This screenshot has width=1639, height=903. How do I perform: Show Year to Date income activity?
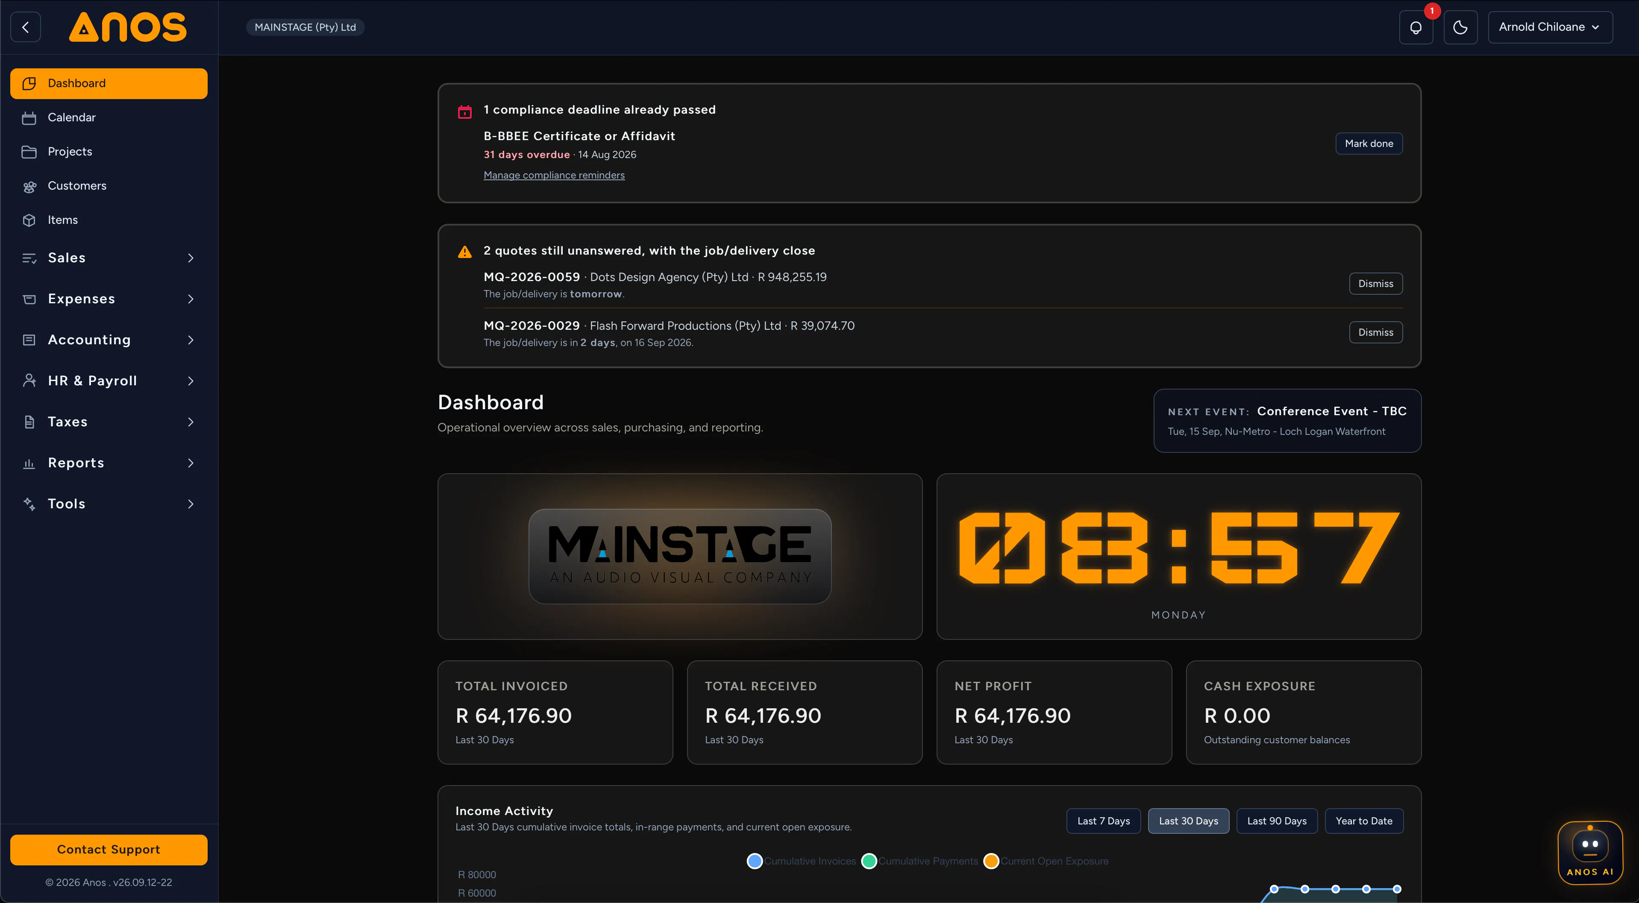coord(1363,821)
